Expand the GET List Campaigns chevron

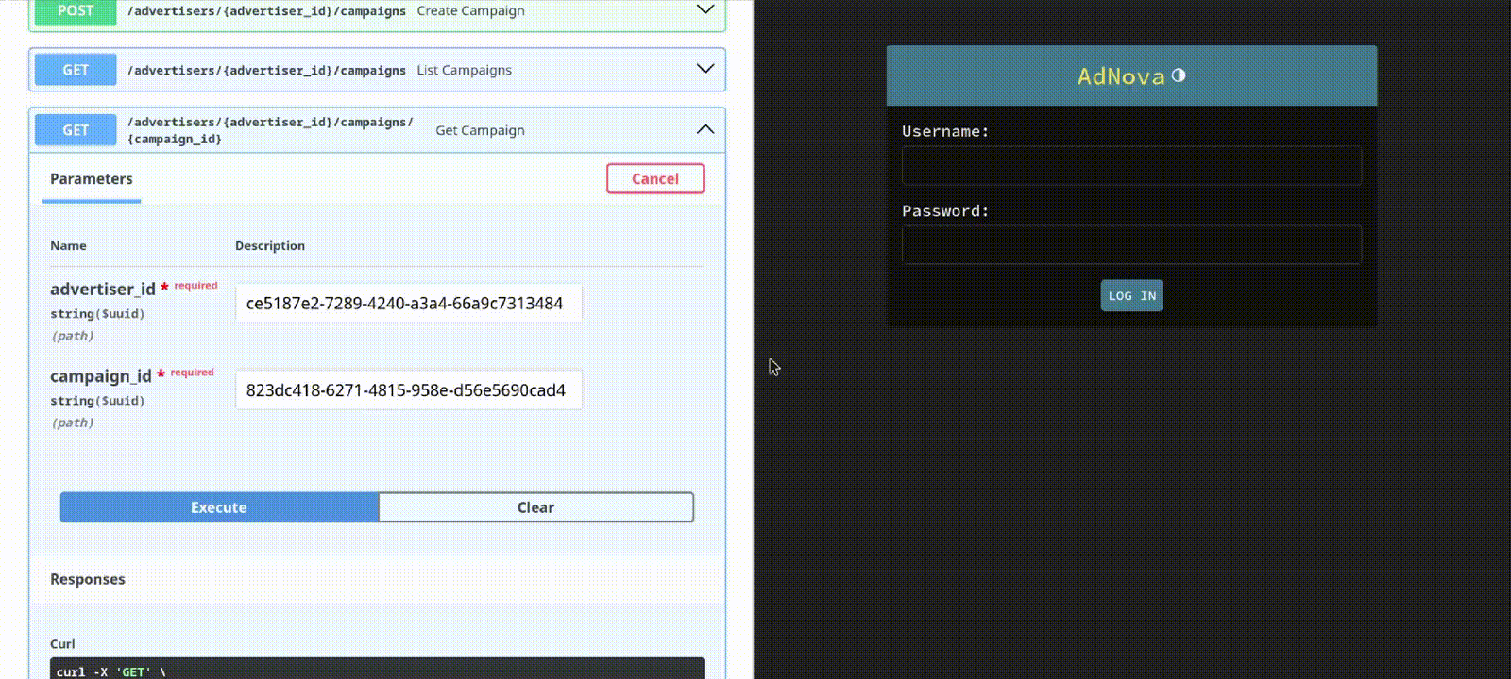(705, 69)
